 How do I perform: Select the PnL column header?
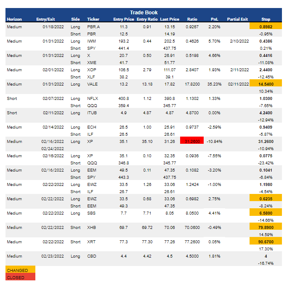[x=214, y=19]
